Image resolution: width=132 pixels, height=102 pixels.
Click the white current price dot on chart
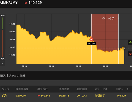click(x=124, y=48)
